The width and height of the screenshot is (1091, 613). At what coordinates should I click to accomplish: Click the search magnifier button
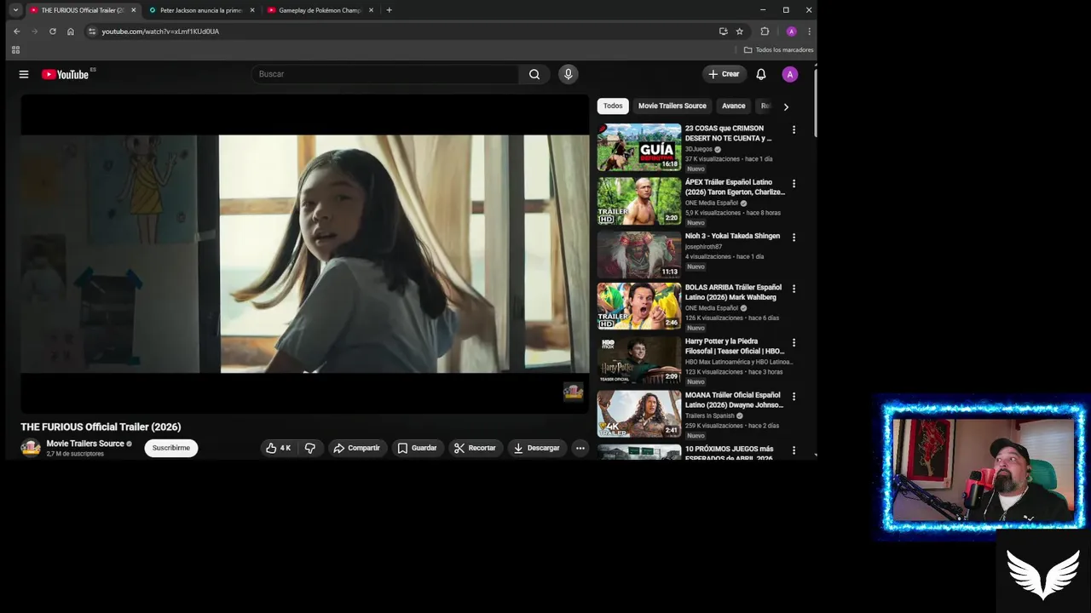(534, 74)
